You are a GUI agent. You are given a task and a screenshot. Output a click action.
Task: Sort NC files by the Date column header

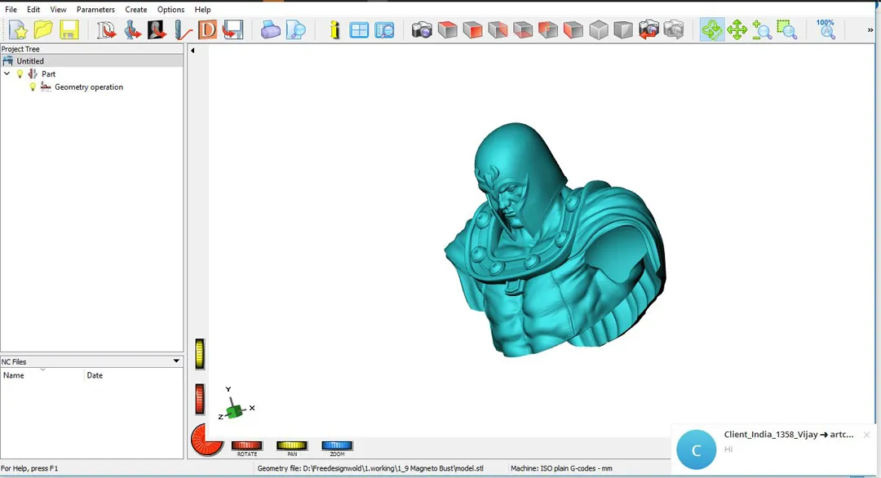click(133, 375)
